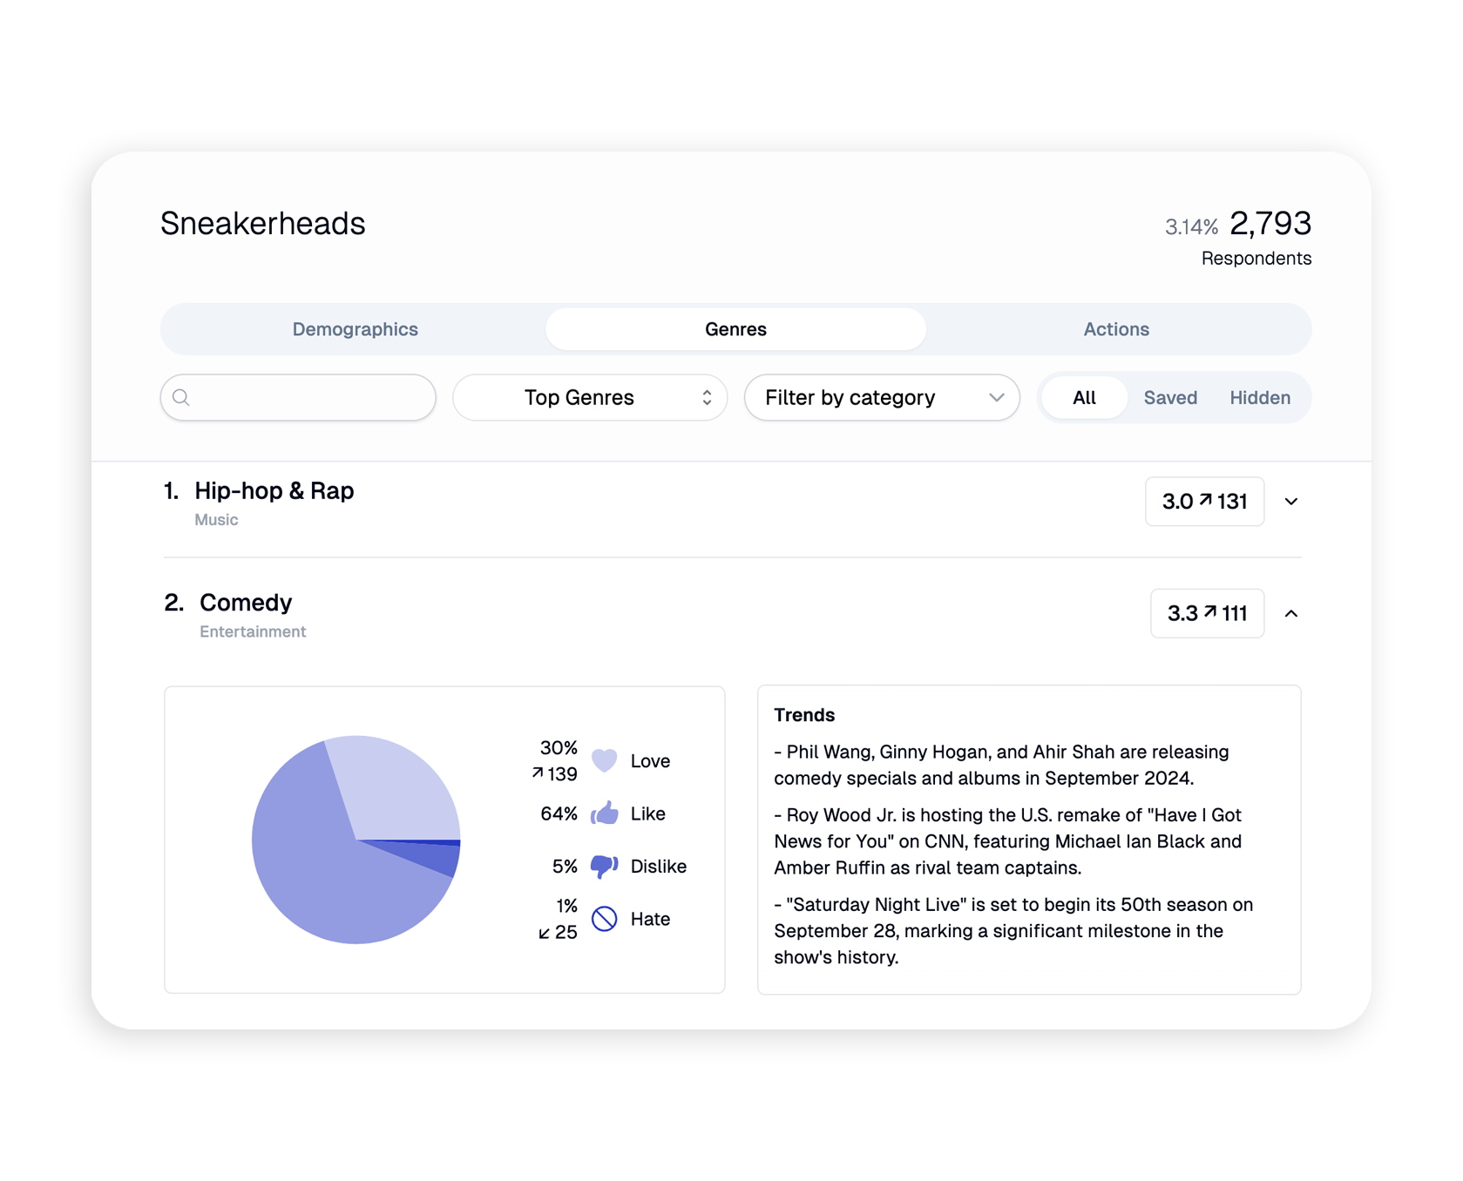The height and width of the screenshot is (1181, 1463).
Task: Click the Comedy score badge 3.3 111
Action: [x=1207, y=614]
